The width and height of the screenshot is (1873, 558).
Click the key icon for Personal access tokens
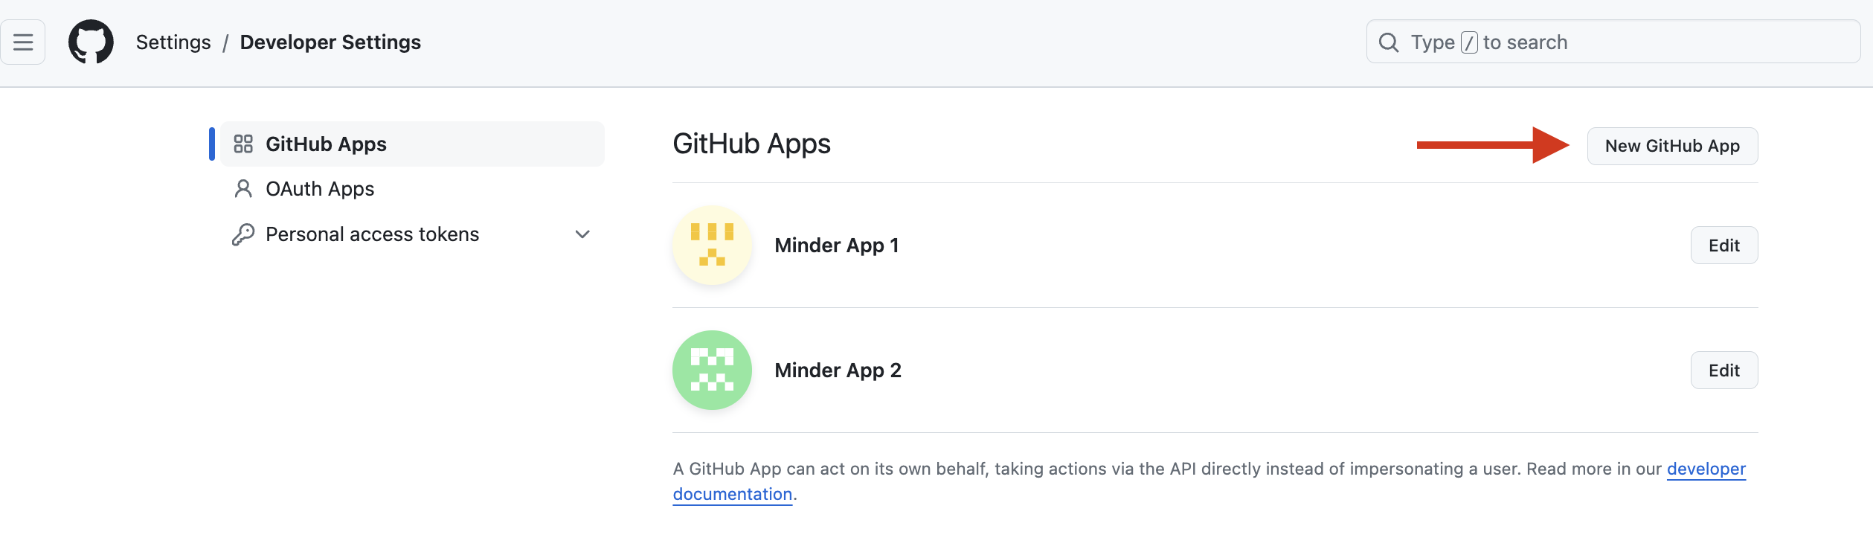tap(243, 234)
